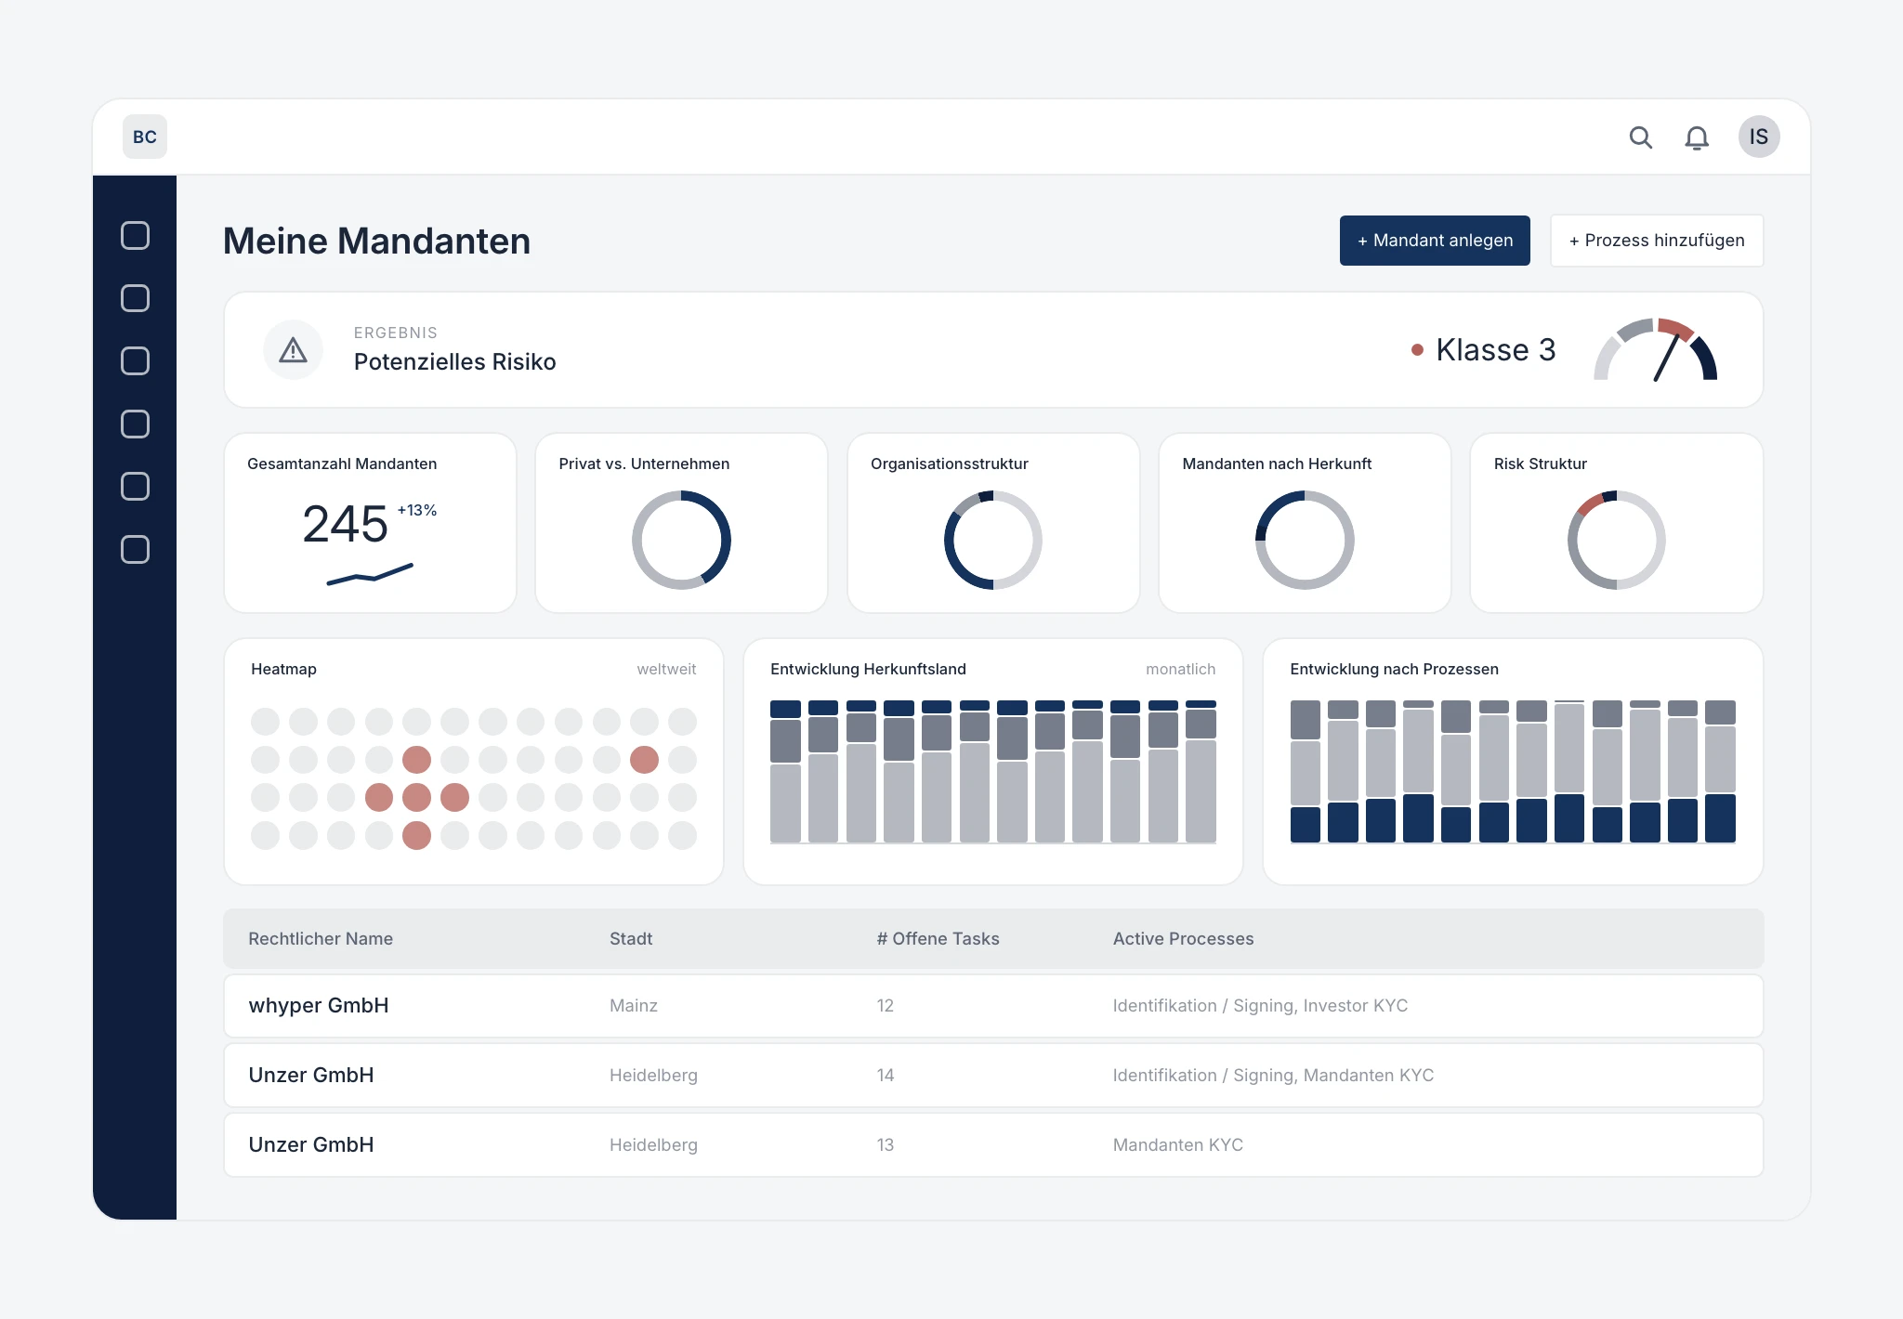Click the BC logo badge

pos(145,137)
